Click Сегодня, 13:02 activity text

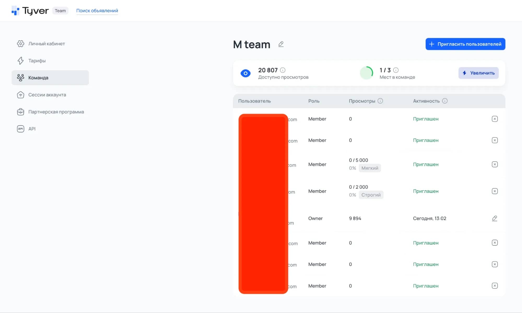click(x=430, y=218)
